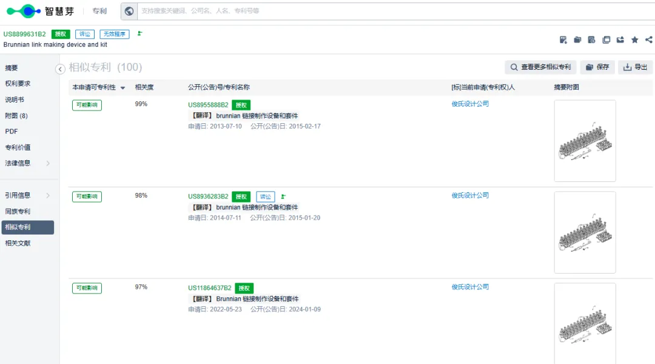The width and height of the screenshot is (655, 364).
Task: Open the multi-window view icon
Action: tap(606, 39)
